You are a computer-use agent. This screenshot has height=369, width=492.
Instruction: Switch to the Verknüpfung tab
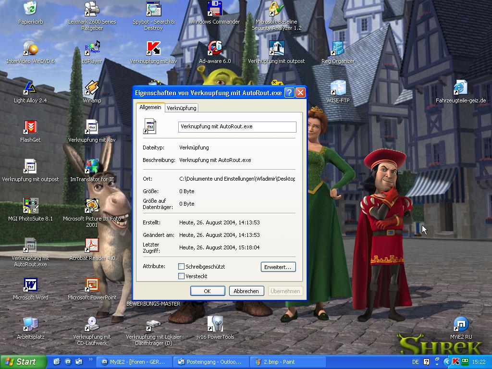pos(181,108)
